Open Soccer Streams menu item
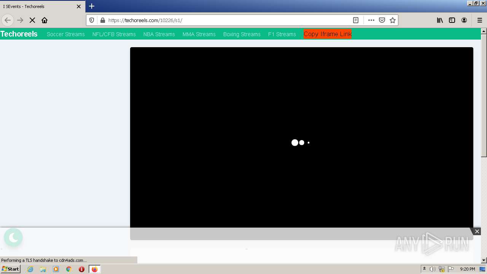 [66, 34]
